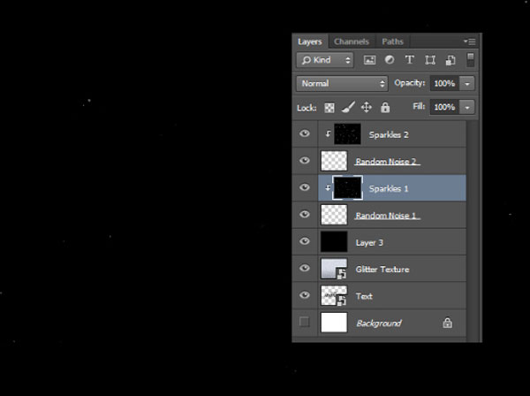
Task: Click the Sparkles 1 layer name
Action: point(389,188)
